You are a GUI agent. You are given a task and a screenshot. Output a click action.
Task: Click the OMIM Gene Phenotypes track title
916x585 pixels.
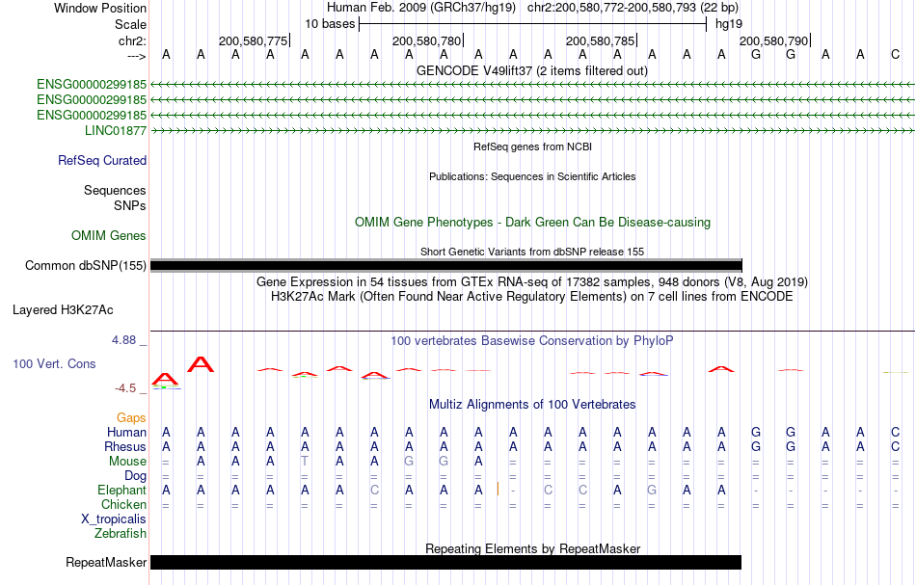(x=532, y=222)
